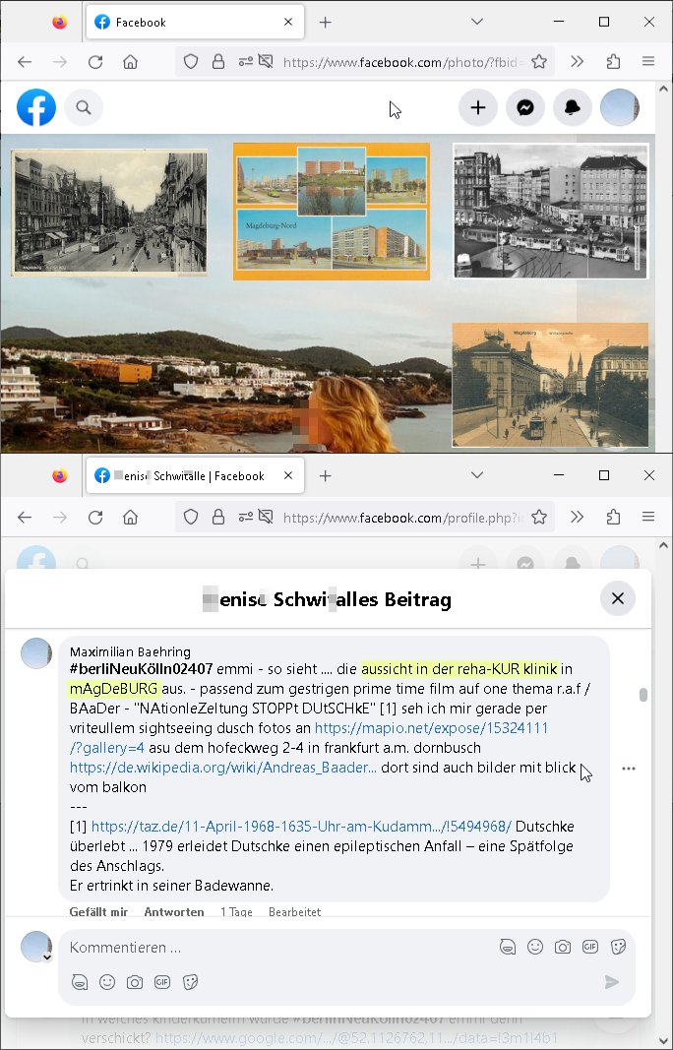Open extensions icon in bottom Firefox window
Screen dimensions: 673x1050
613,517
